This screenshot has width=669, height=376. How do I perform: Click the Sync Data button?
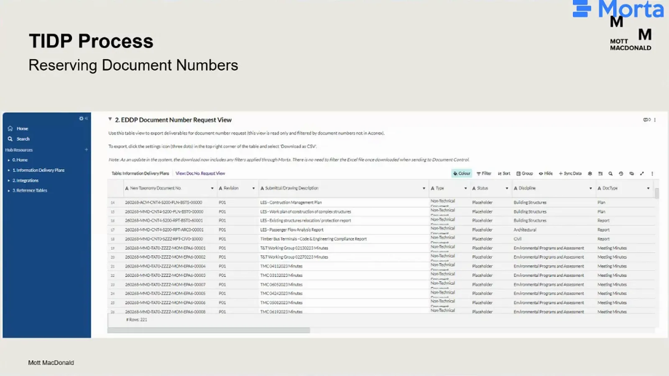click(x=570, y=173)
